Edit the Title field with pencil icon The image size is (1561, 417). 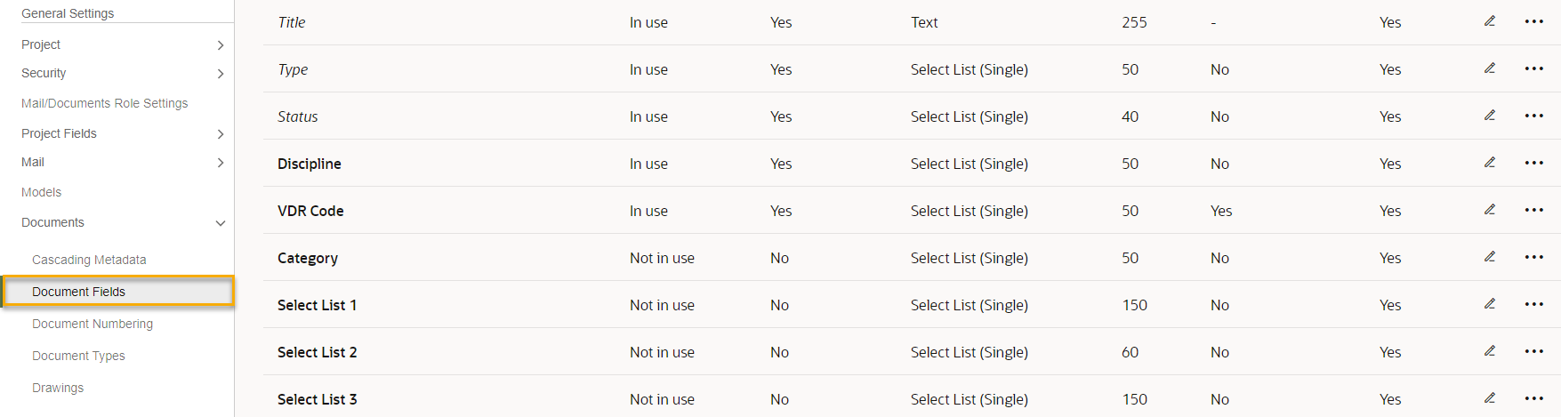[1490, 21]
